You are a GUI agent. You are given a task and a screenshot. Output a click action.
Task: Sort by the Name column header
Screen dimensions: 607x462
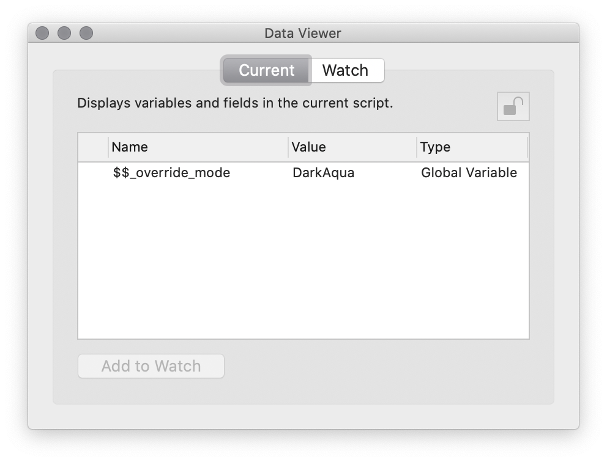(x=128, y=147)
